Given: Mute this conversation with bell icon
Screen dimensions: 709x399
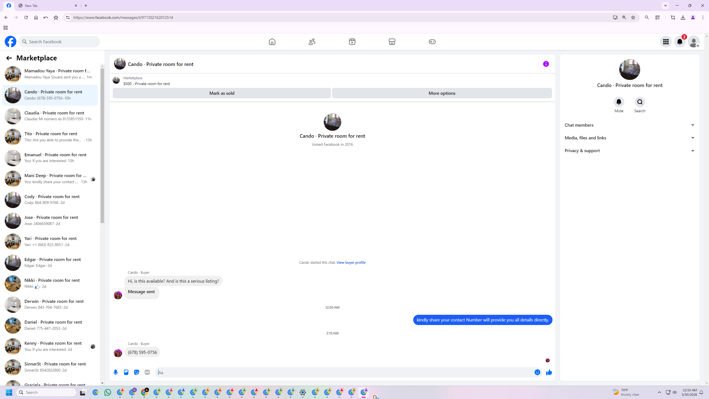Looking at the screenshot, I should (x=619, y=102).
